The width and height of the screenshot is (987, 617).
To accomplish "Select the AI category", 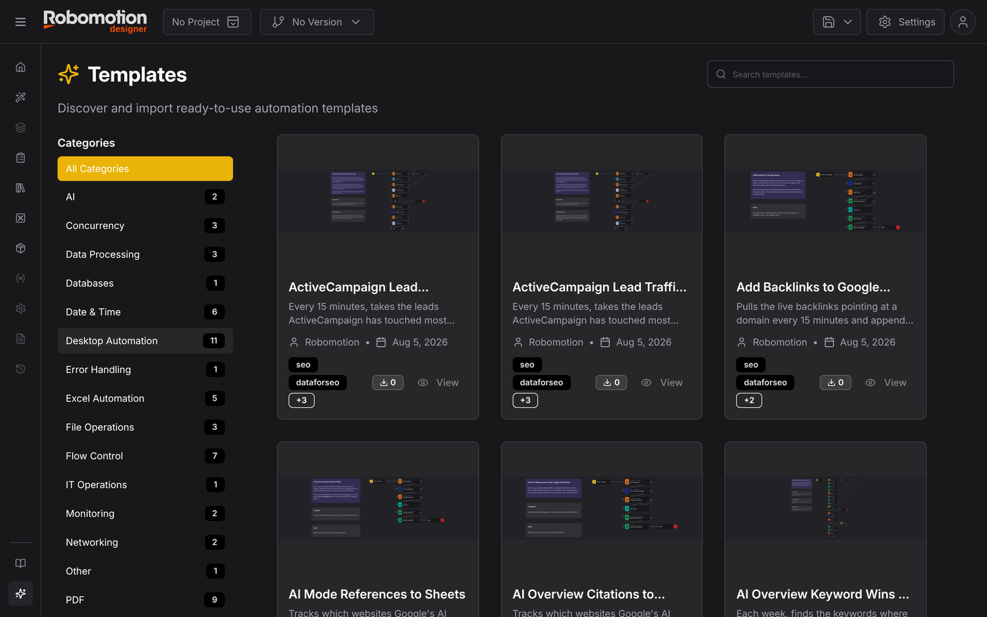I will click(145, 197).
